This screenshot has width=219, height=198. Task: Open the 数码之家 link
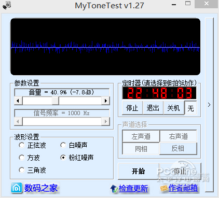[41, 188]
